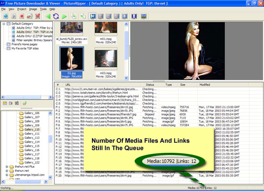Open the Gallery_106 folder
The image size is (264, 191).
(x=32, y=113)
